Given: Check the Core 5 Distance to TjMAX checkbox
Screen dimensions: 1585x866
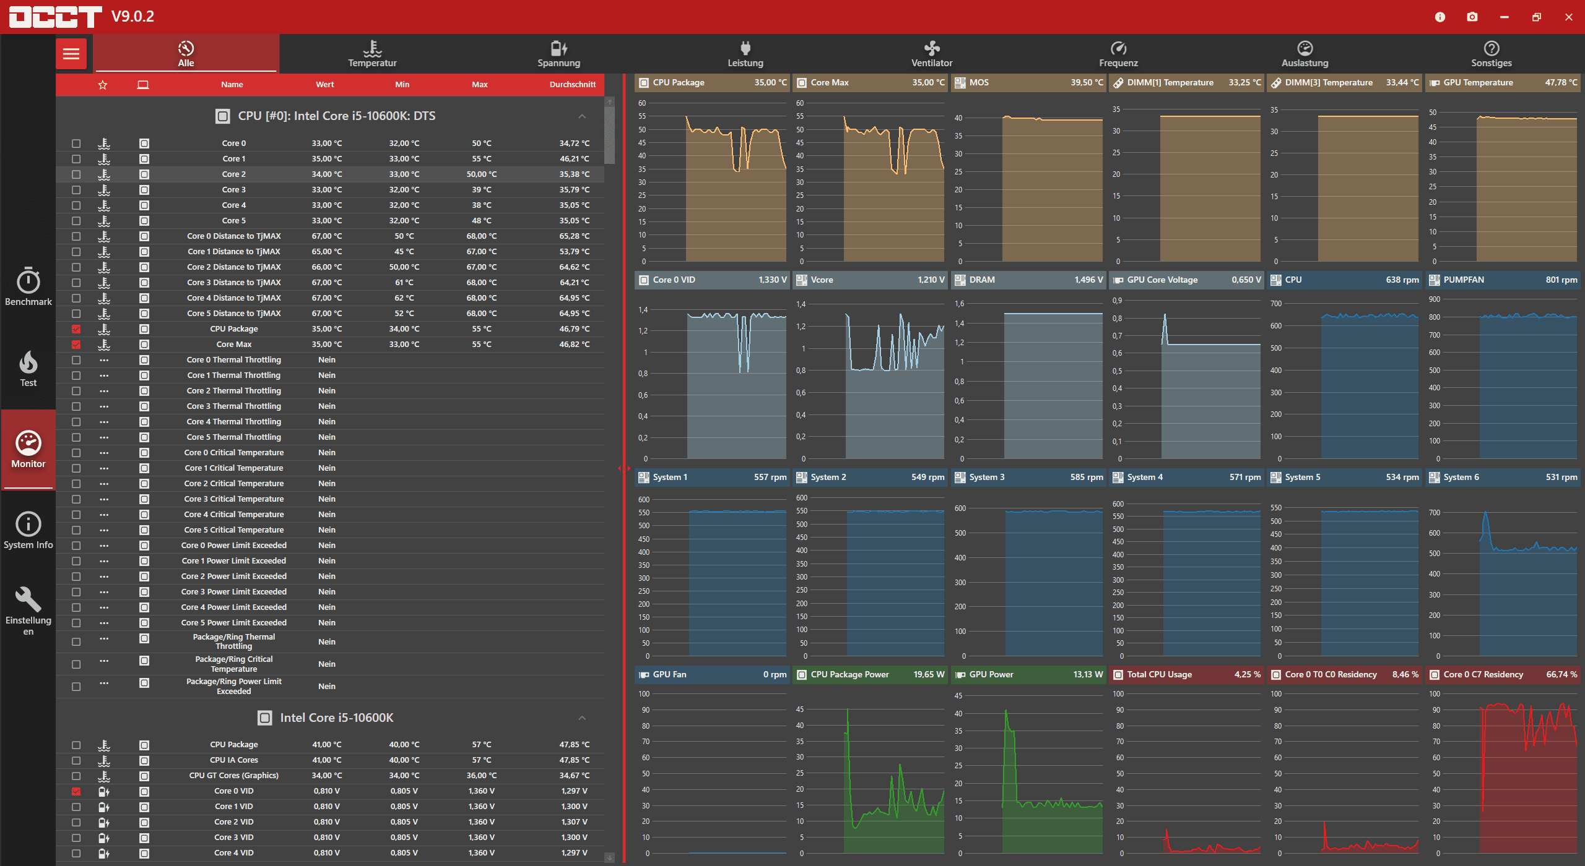Looking at the screenshot, I should pos(76,314).
